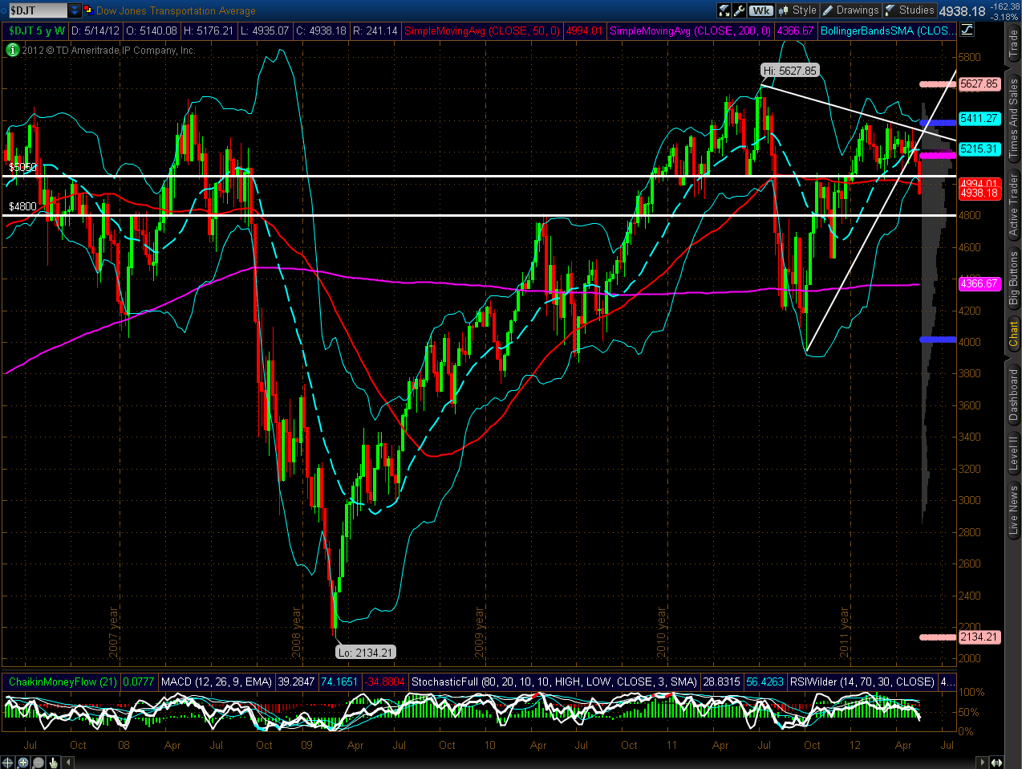
Task: Click the zoom in magnifier icon
Action: click(23, 762)
